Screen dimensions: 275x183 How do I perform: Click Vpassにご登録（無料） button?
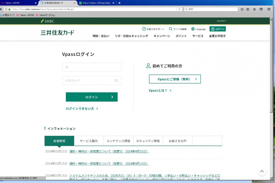pos(175,79)
